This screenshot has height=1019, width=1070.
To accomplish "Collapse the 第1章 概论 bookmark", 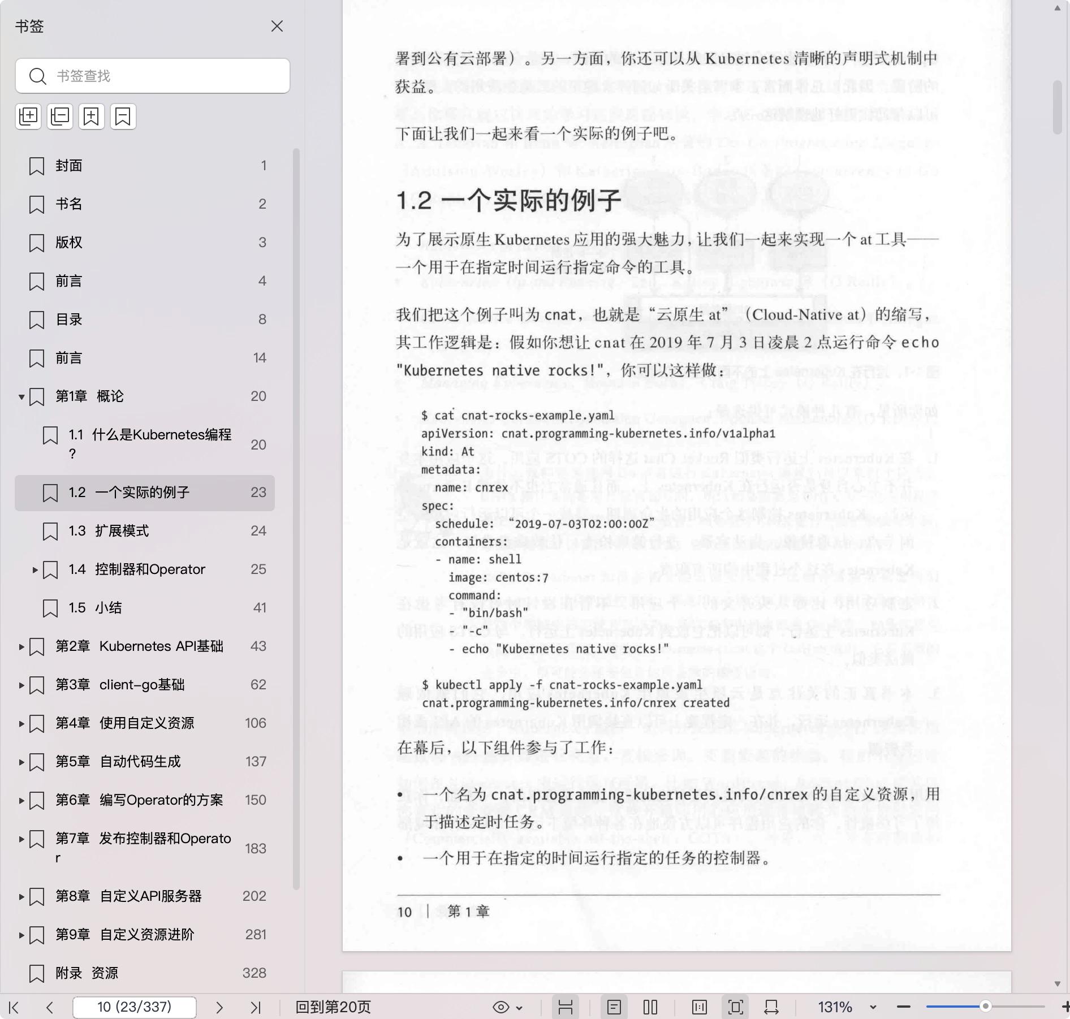I will [x=21, y=397].
